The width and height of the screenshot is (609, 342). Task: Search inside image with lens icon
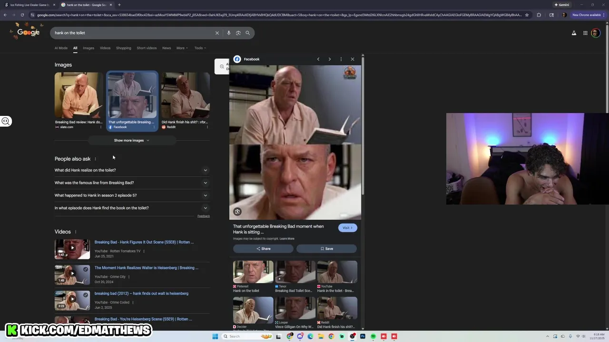[x=237, y=212]
